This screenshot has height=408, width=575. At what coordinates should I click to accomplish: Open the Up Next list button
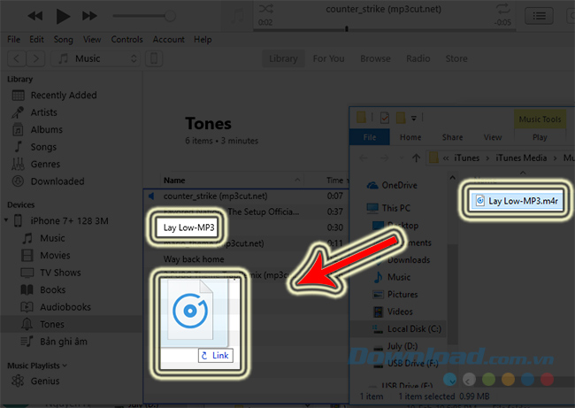539,16
